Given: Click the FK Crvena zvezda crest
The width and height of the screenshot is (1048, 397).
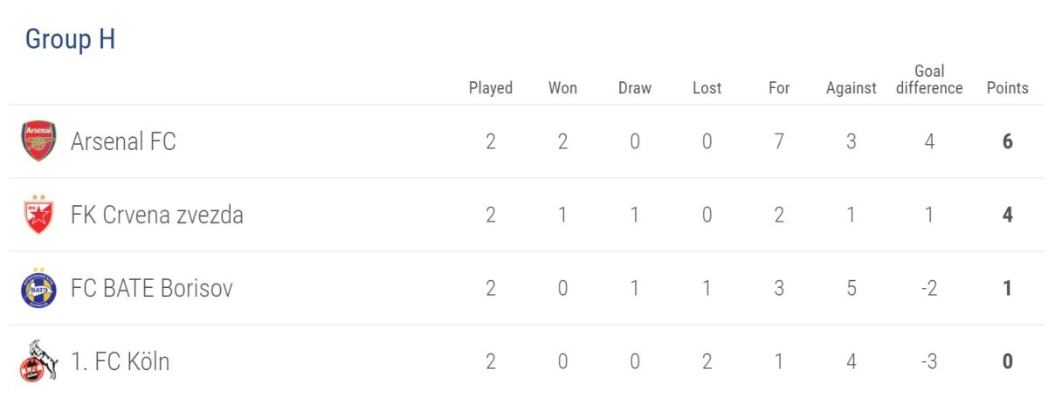Looking at the screenshot, I should coord(38,215).
